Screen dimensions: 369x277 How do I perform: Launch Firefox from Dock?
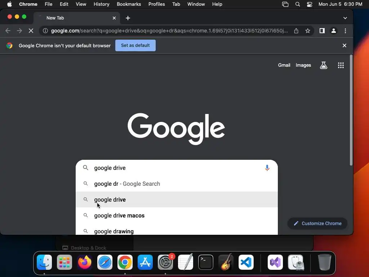[x=85, y=262]
